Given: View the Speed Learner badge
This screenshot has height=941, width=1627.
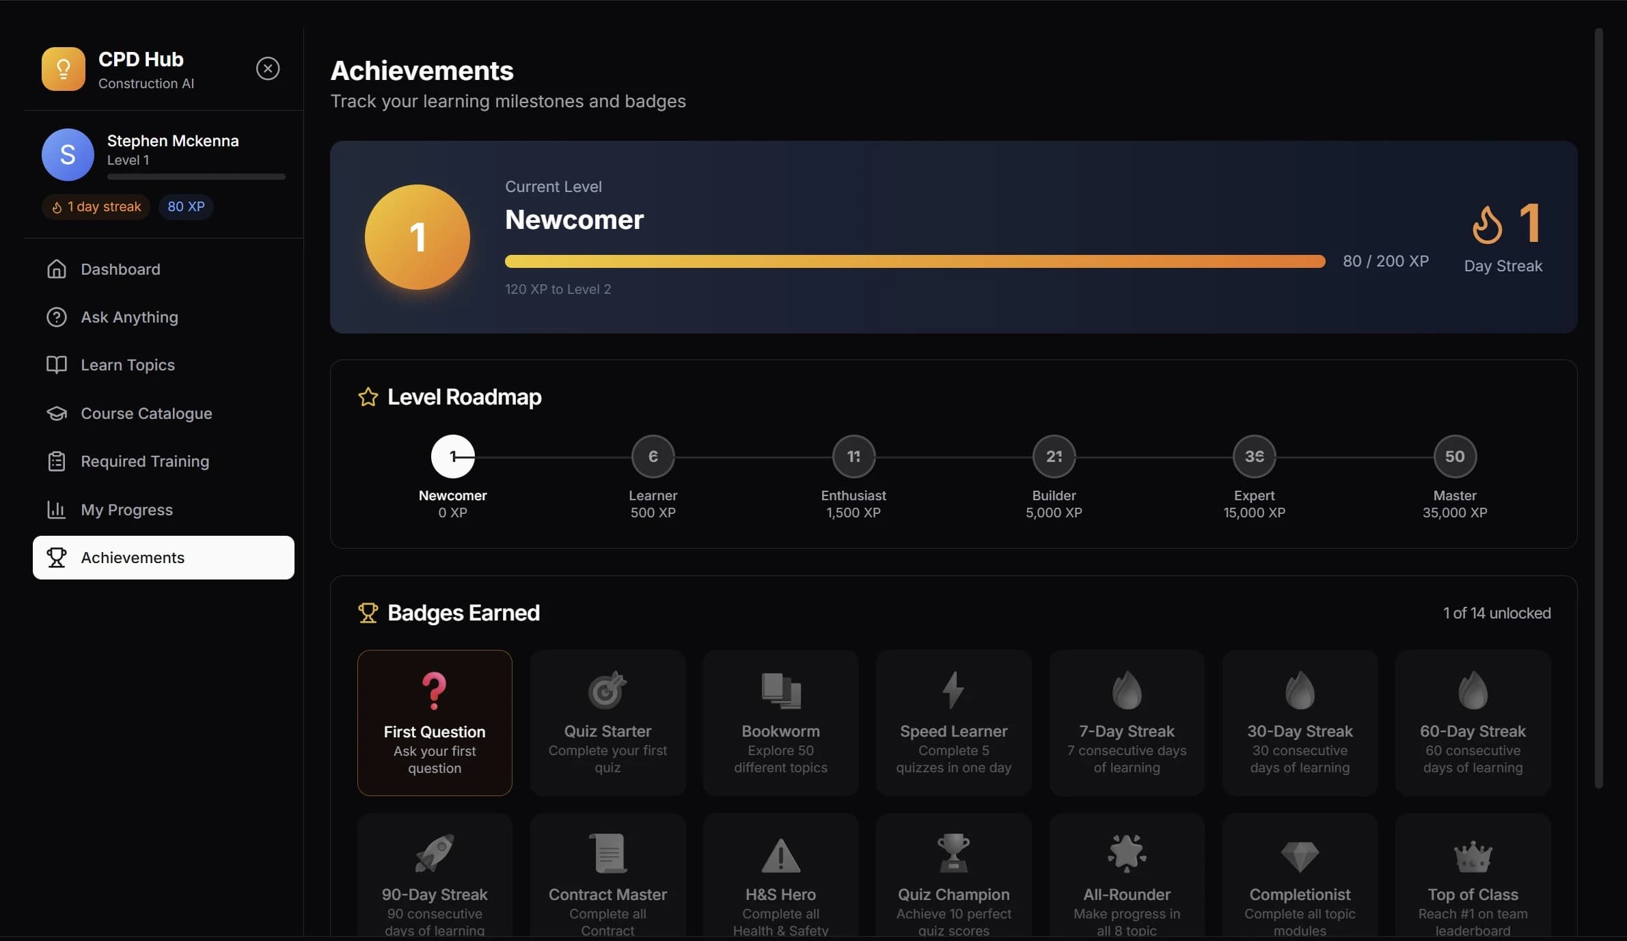Looking at the screenshot, I should 953,723.
